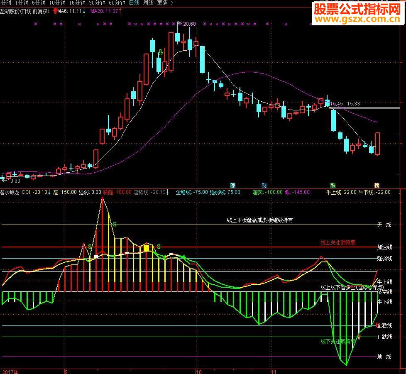The height and width of the screenshot is (374, 406).
Task: Click the small red arrow near 止跌线
Action: click(359, 337)
